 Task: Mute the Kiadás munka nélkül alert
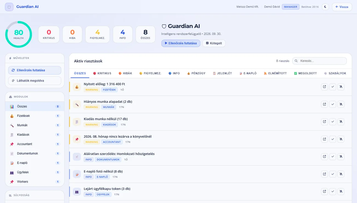tap(341, 122)
